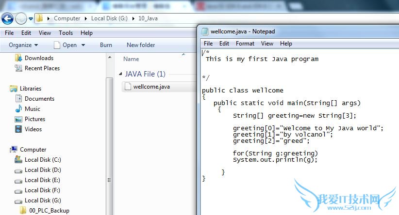The width and height of the screenshot is (399, 215).
Task: Expand the arrow after Computer breadcrumb
Action: coord(86,18)
